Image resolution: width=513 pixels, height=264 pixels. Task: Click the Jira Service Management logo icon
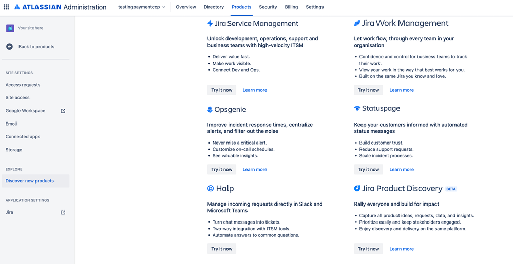click(210, 23)
